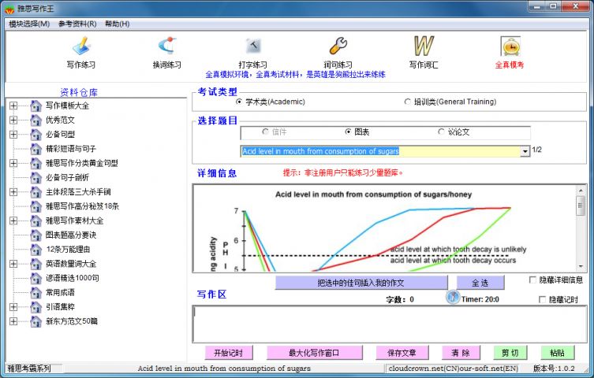Click the 开始记时 start timer button
594x378 pixels.
pos(228,353)
